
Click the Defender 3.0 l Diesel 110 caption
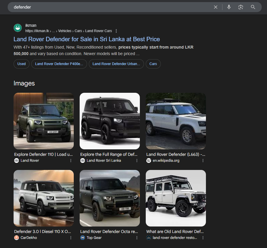click(x=42, y=232)
